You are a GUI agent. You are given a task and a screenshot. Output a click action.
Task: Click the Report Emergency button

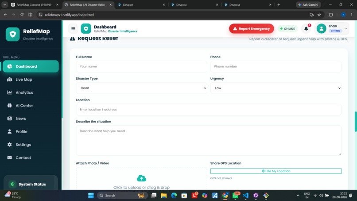point(251,28)
